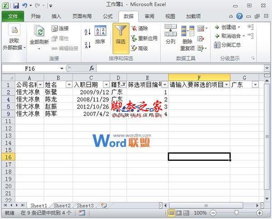The image size is (272, 219).
Task: Click macro record icon in status bar
Action: pos(82,213)
